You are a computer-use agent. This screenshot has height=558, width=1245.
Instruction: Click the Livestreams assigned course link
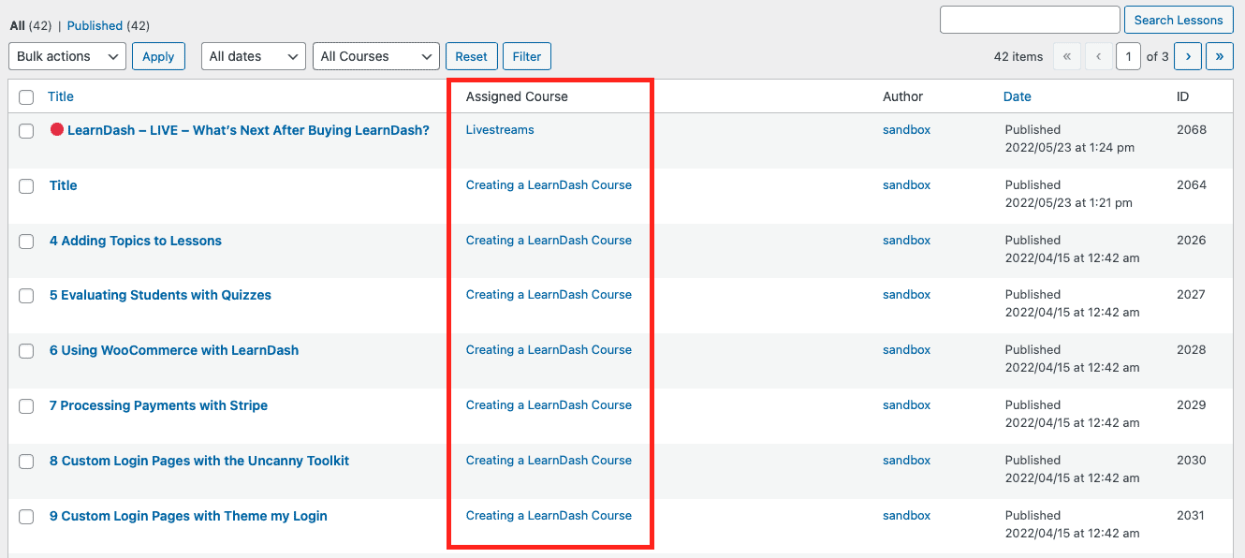(x=500, y=130)
